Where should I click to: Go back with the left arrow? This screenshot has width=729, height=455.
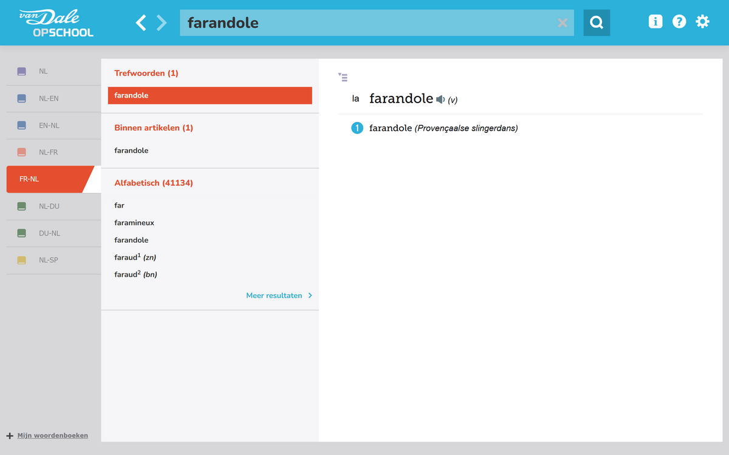tap(141, 23)
